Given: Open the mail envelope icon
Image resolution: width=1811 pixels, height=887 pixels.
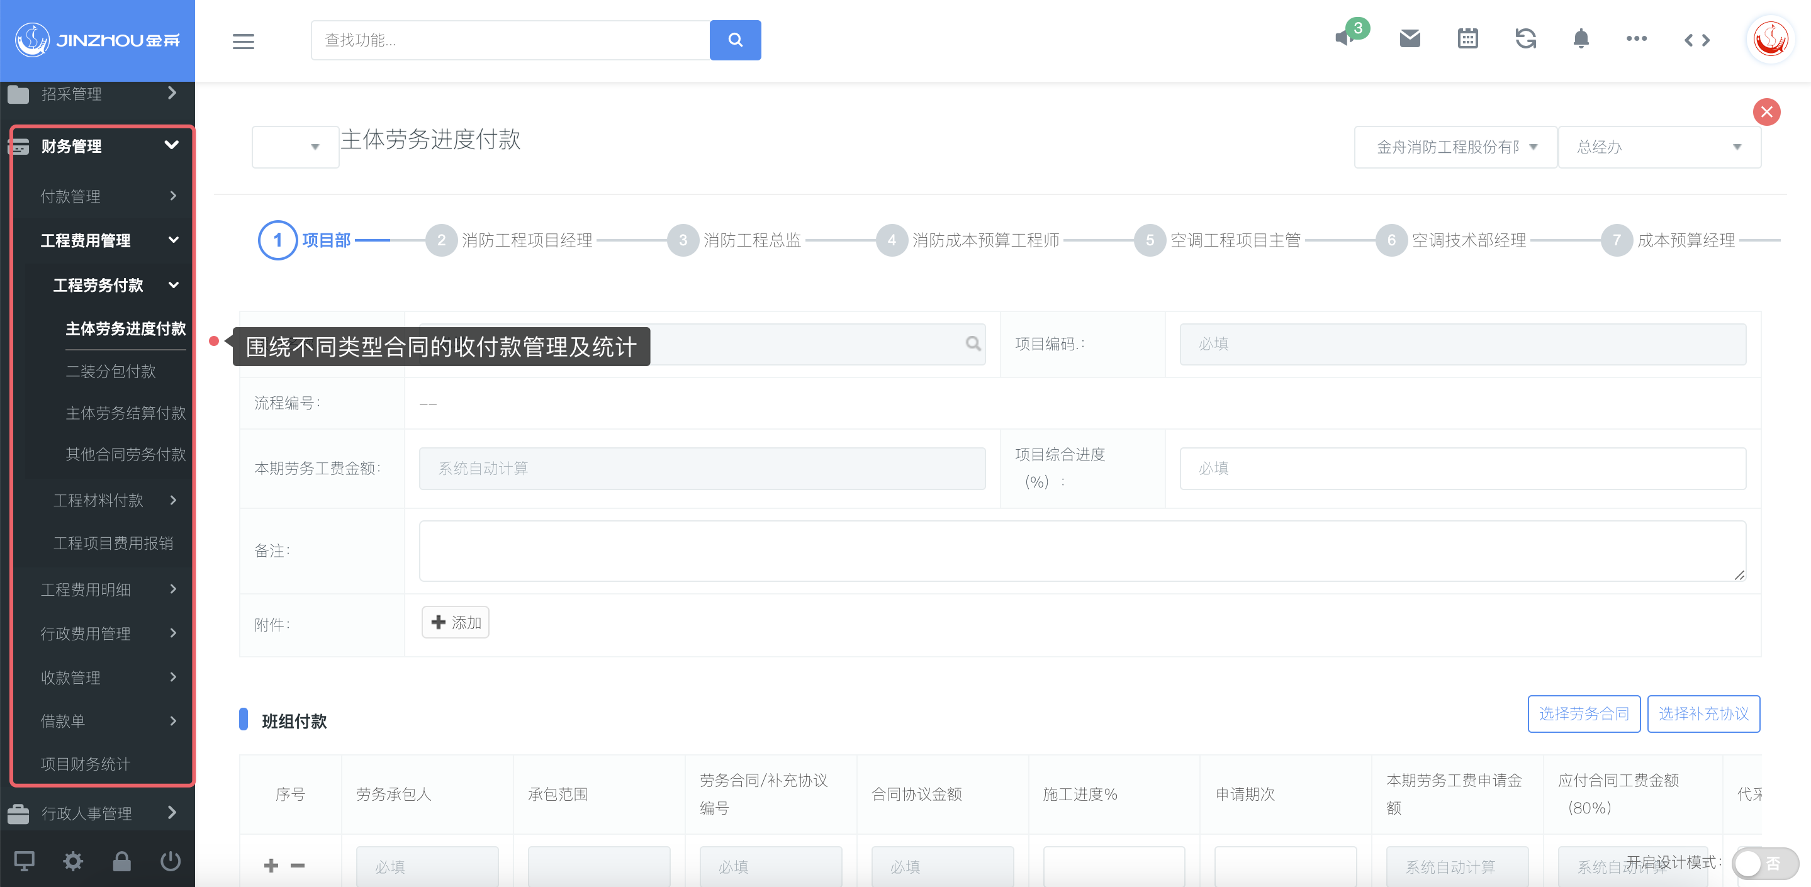Looking at the screenshot, I should [1410, 38].
